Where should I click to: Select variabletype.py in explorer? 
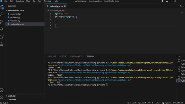pyautogui.click(x=17, y=24)
